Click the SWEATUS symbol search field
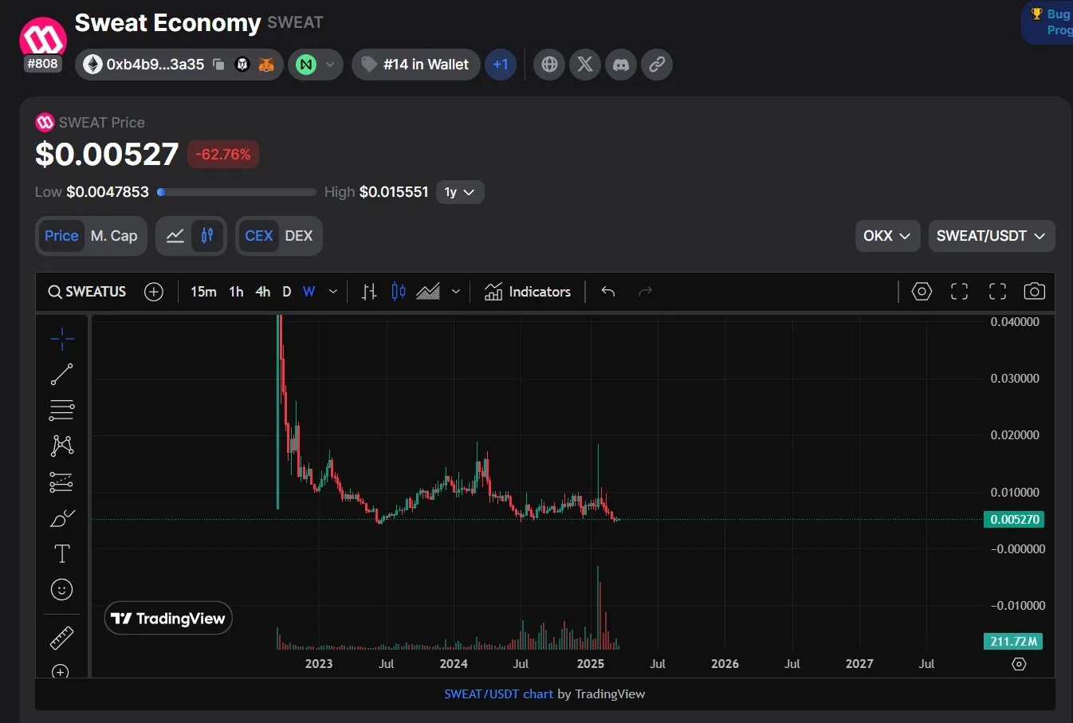 (x=88, y=292)
